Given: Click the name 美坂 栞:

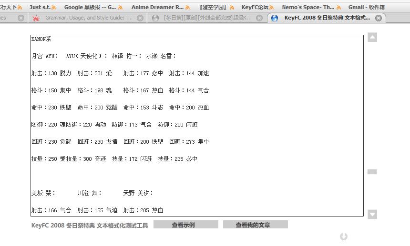Looking at the screenshot, I should (x=43, y=193).
